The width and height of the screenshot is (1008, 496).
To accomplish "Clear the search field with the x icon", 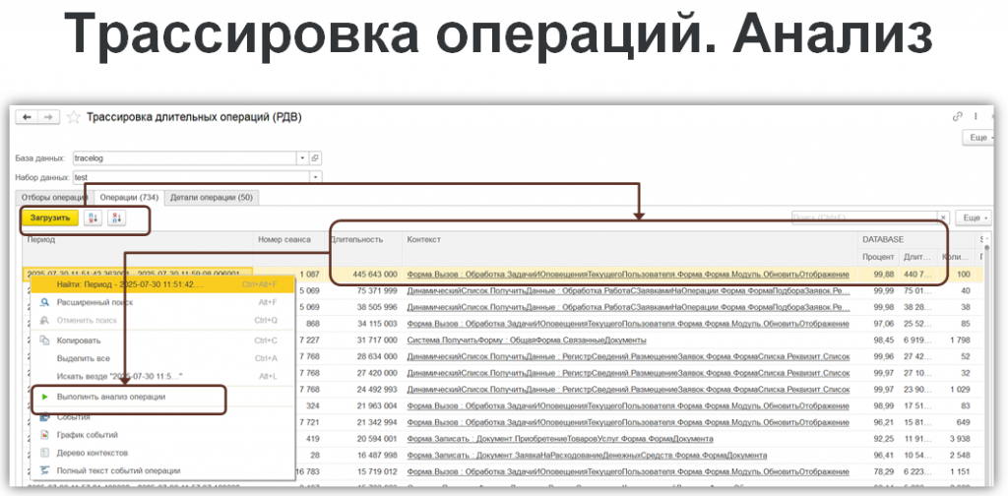I will 944,217.
